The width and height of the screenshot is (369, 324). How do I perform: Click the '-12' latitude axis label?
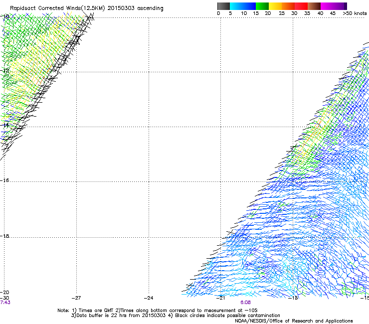[5, 71]
